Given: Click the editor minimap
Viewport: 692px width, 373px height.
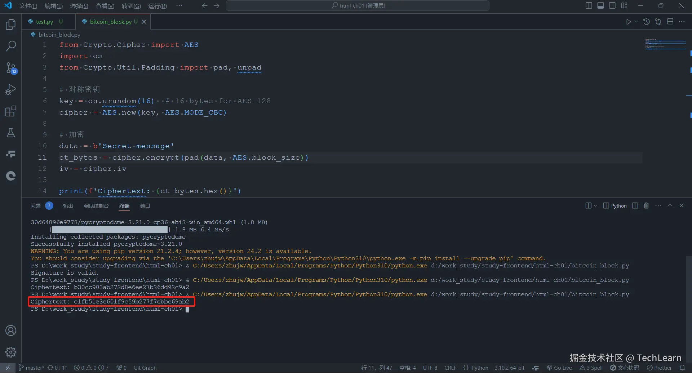Looking at the screenshot, I should click(x=665, y=44).
